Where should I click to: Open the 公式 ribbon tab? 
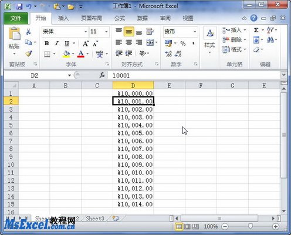point(120,18)
